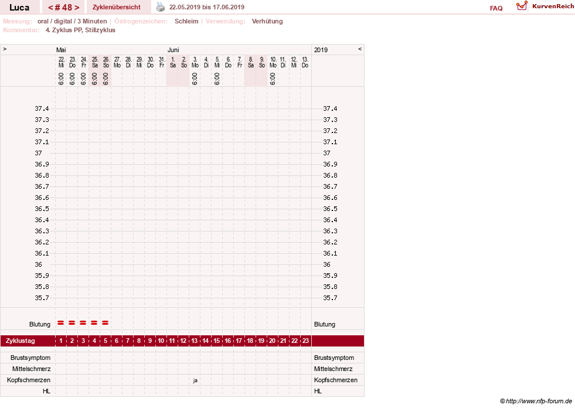Click the '>' arrow left of the Mai header
This screenshot has height=408, width=575.
point(5,49)
